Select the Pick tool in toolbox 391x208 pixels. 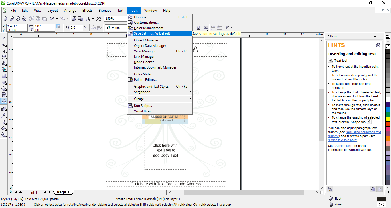pos(4,38)
